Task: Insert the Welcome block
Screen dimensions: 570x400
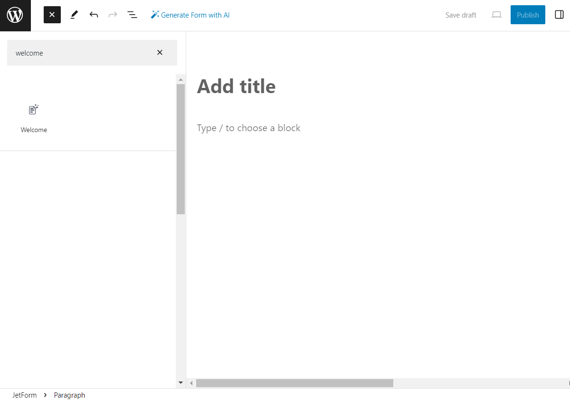Action: point(34,118)
